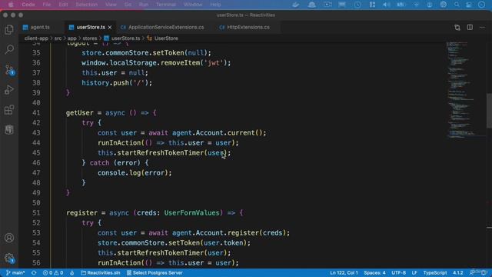This screenshot has height=277, width=492.
Task: Click Select Postgres Server in status bar
Action: pyautogui.click(x=155, y=272)
